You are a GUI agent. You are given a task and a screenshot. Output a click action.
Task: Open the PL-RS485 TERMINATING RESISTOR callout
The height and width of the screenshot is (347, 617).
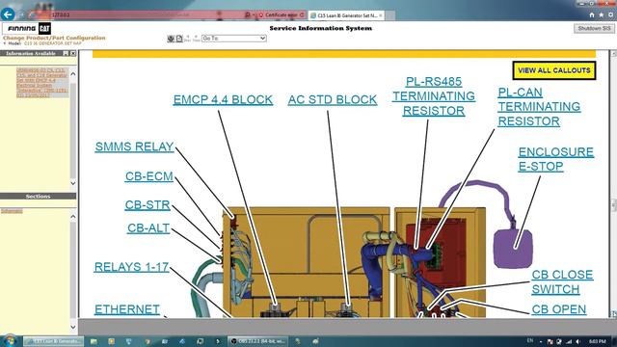click(x=434, y=96)
